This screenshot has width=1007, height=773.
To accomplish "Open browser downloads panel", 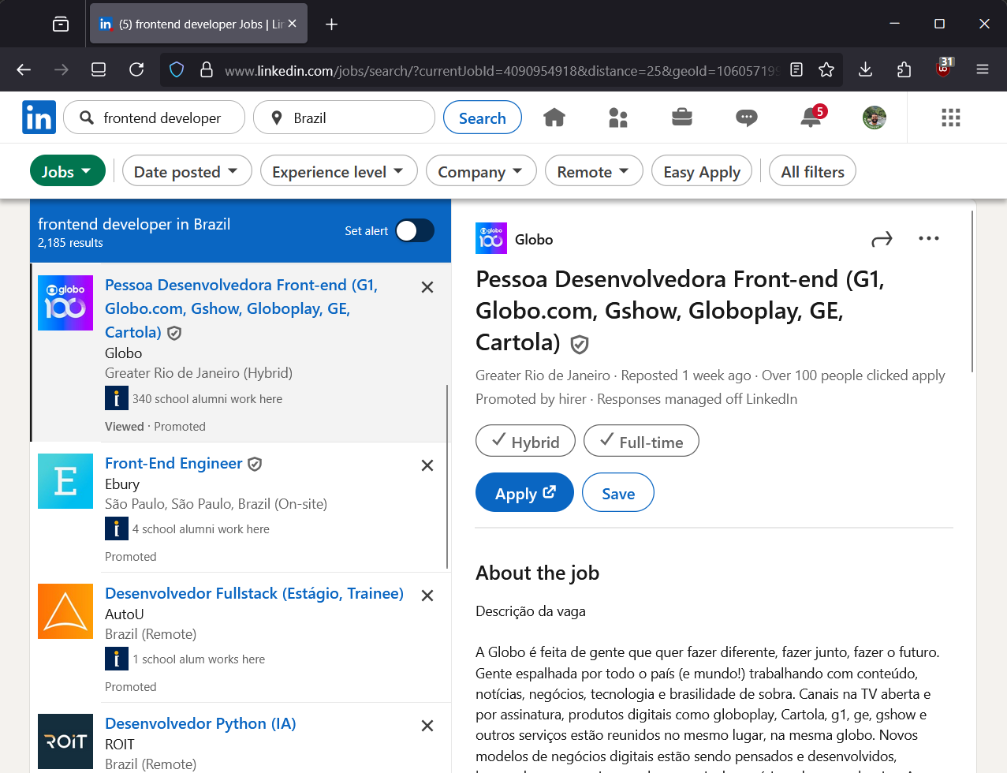I will coord(865,69).
